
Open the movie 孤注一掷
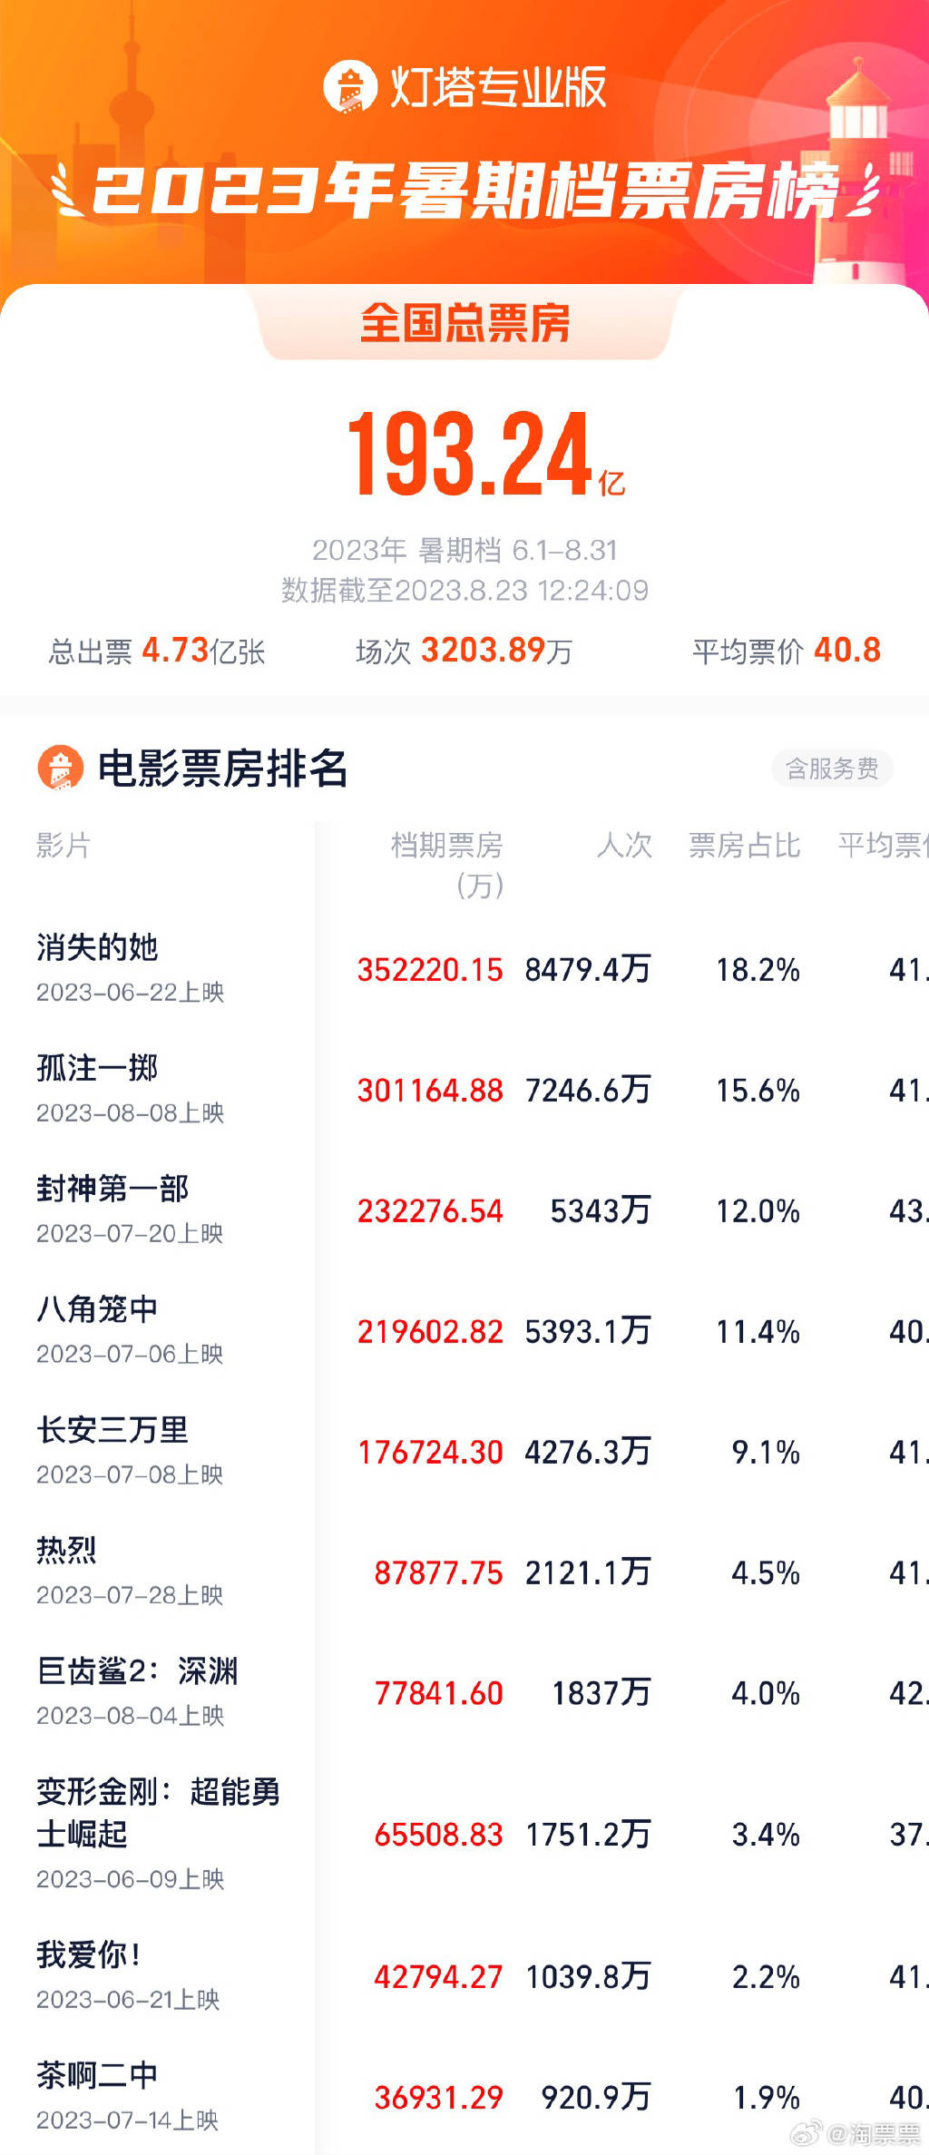tap(97, 1068)
